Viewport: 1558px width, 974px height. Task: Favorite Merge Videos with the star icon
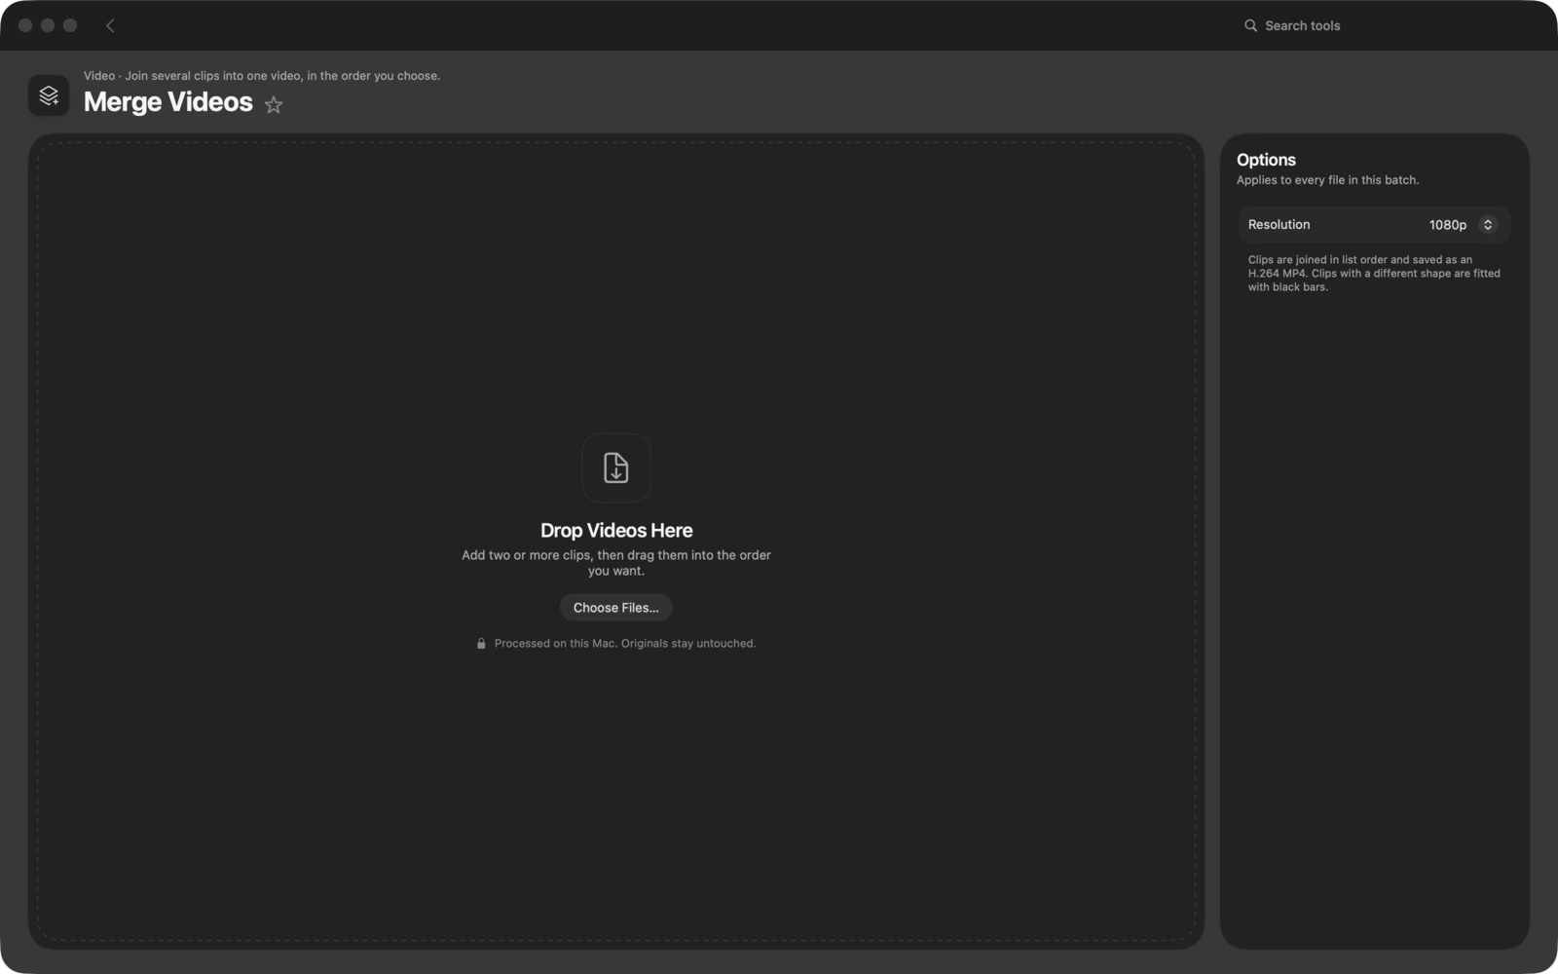[274, 105]
